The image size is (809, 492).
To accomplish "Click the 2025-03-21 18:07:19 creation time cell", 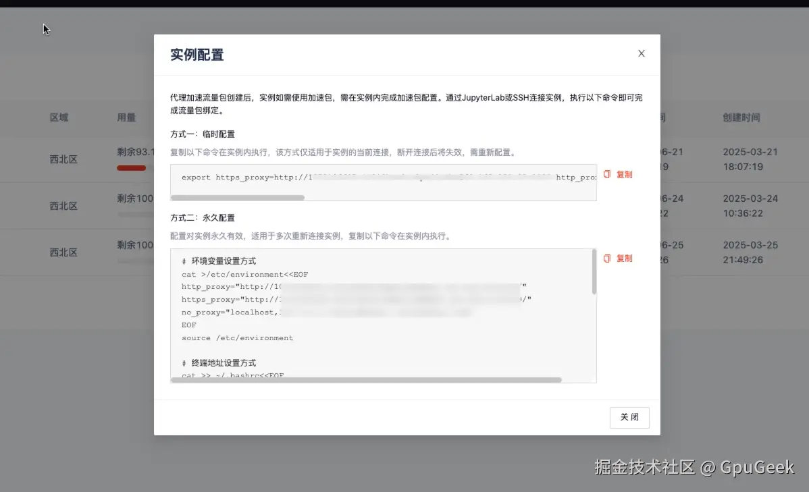I will click(x=750, y=159).
